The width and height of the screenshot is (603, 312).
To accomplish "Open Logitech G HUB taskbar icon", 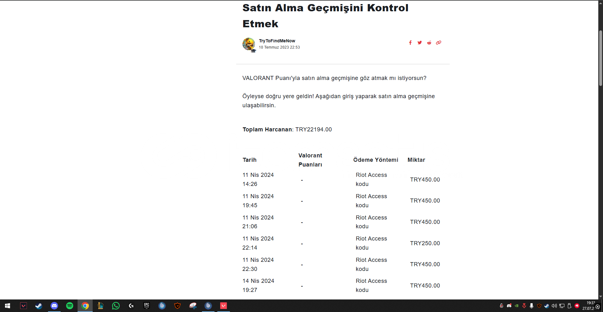I will point(131,306).
